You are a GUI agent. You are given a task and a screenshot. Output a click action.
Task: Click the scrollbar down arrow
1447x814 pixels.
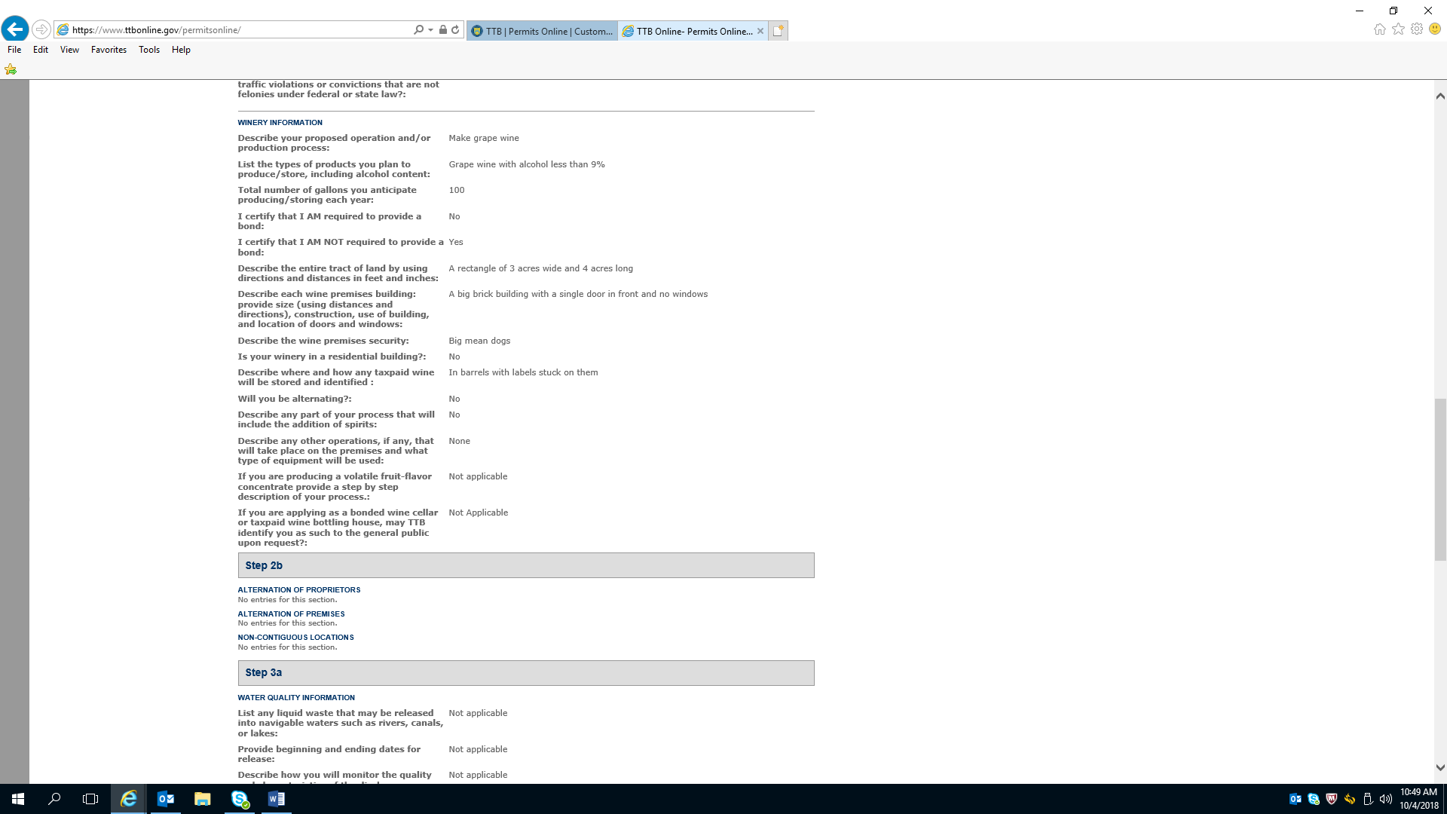pos(1440,768)
